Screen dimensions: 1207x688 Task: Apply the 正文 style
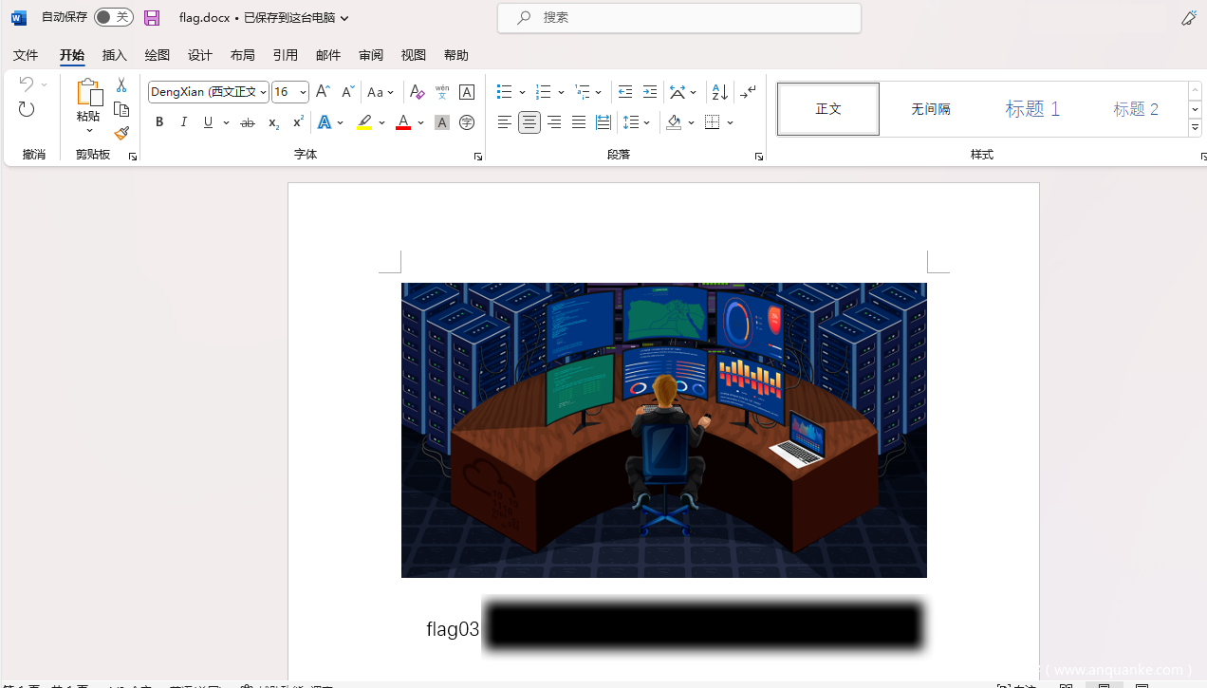pyautogui.click(x=828, y=109)
